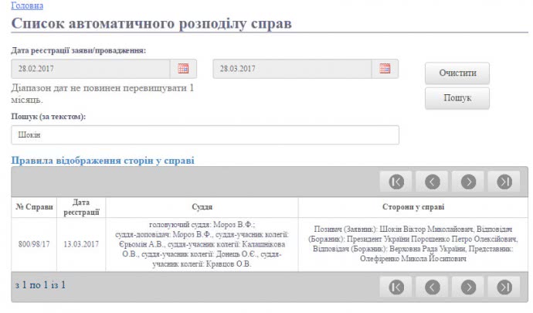Click the text search field containing Шокін
Image resolution: width=533 pixels, height=313 pixels.
tap(205, 135)
